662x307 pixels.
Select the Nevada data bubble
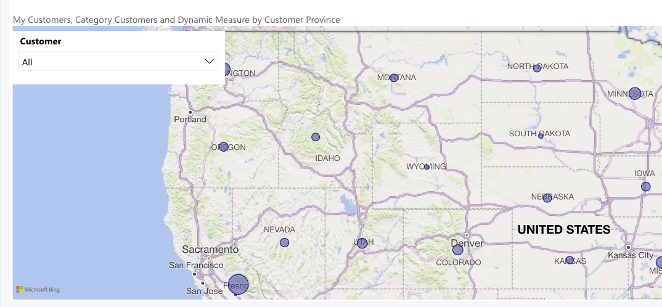coord(285,242)
